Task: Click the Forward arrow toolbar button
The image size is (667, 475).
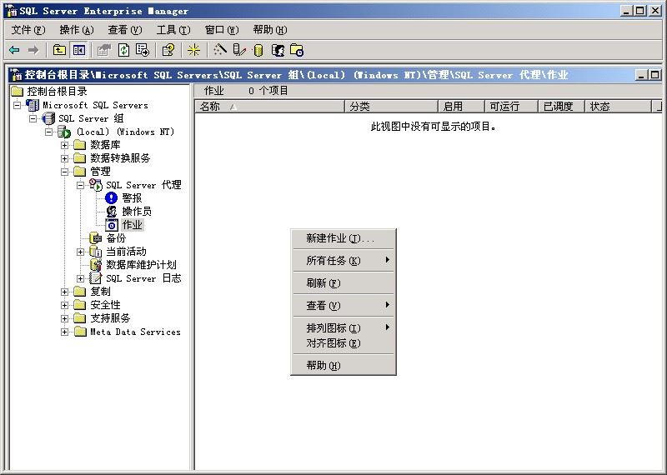Action: [33, 50]
